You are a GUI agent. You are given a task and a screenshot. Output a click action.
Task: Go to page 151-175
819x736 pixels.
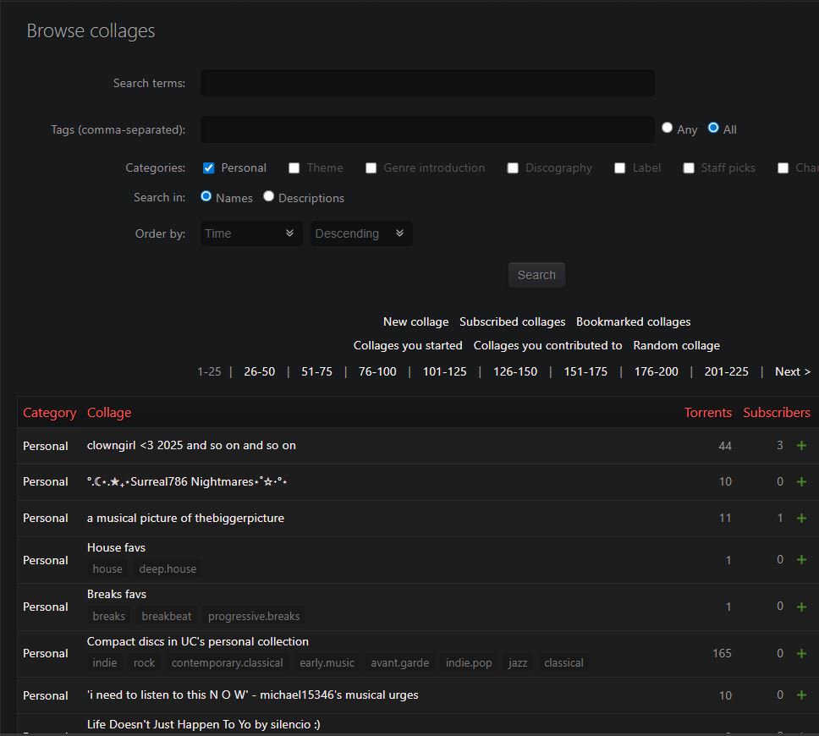585,371
